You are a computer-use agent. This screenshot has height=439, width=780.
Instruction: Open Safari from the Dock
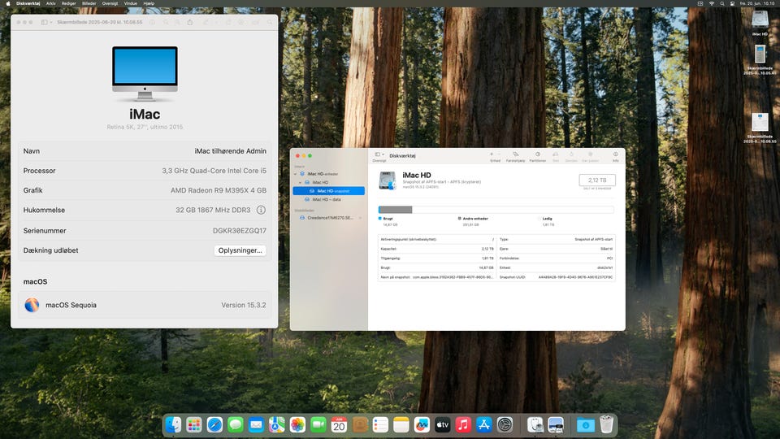tap(214, 424)
